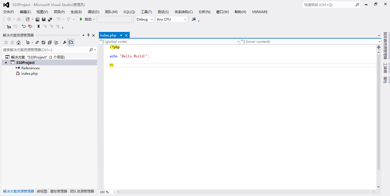The width and height of the screenshot is (390, 196).
Task: Open Solution Explorer window position dropdown
Action: [83, 35]
